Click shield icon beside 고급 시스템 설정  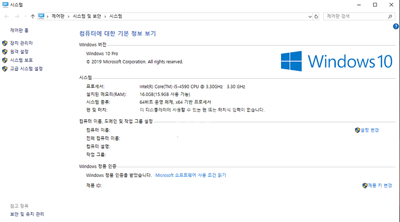point(5,69)
